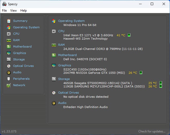
Task: Select the Audio speaker icon in sidebar
Action: tap(9, 72)
